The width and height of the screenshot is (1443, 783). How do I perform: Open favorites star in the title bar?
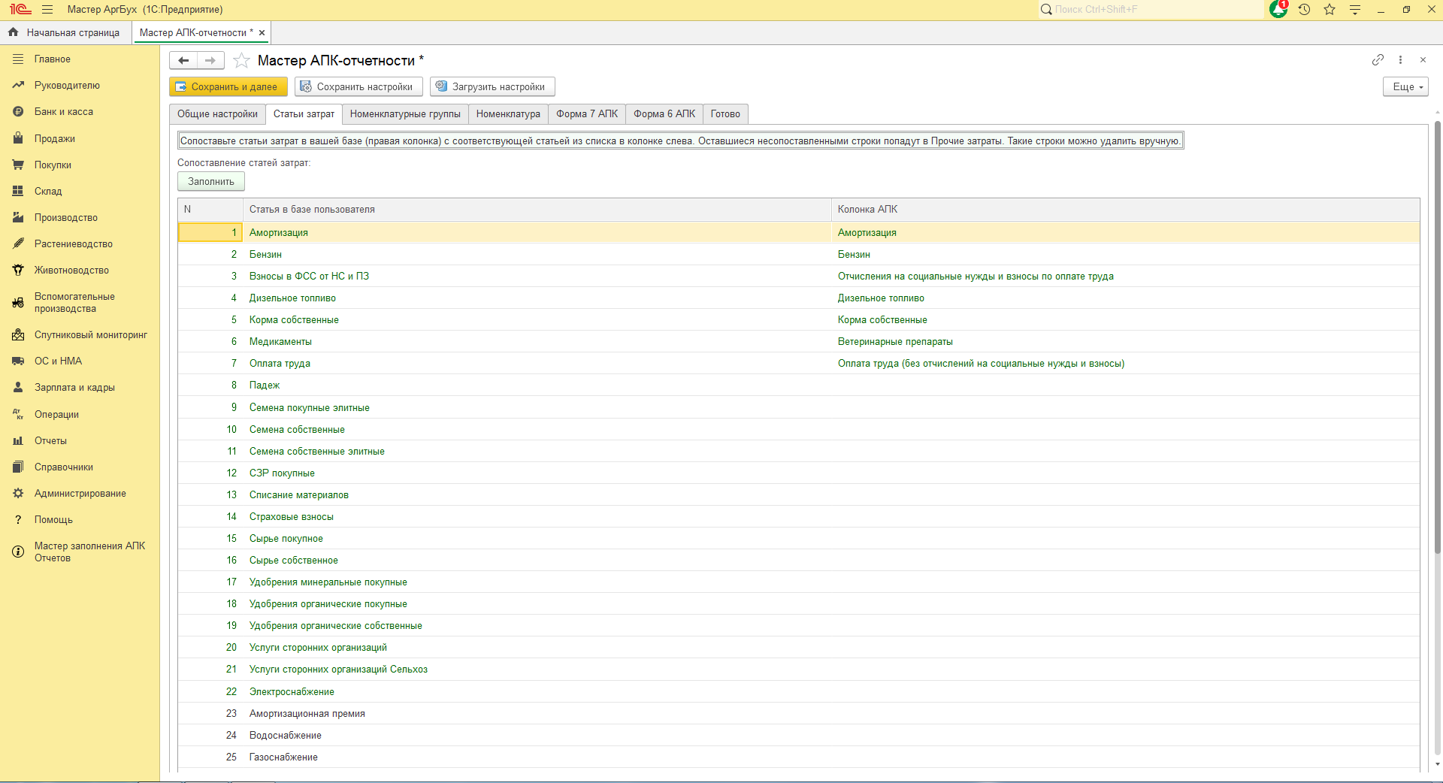[x=1330, y=10]
